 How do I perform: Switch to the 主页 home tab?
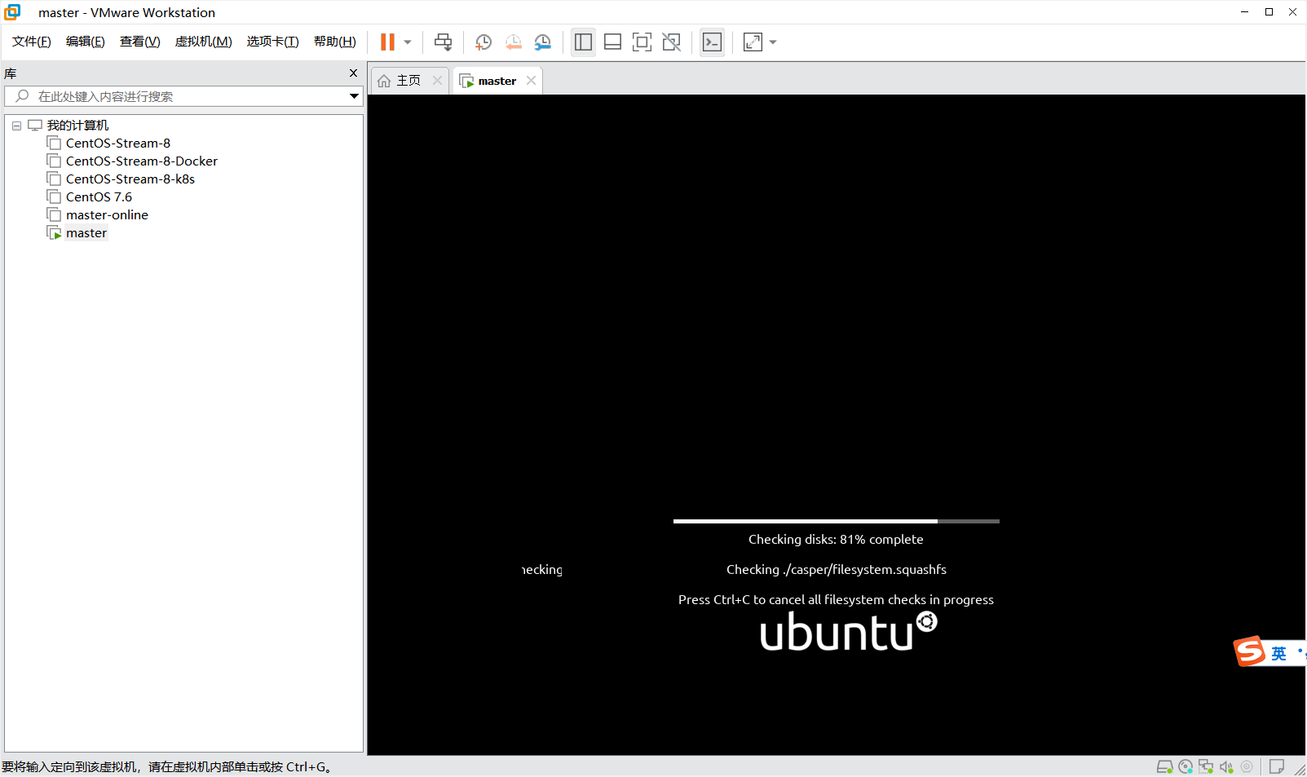coord(408,81)
